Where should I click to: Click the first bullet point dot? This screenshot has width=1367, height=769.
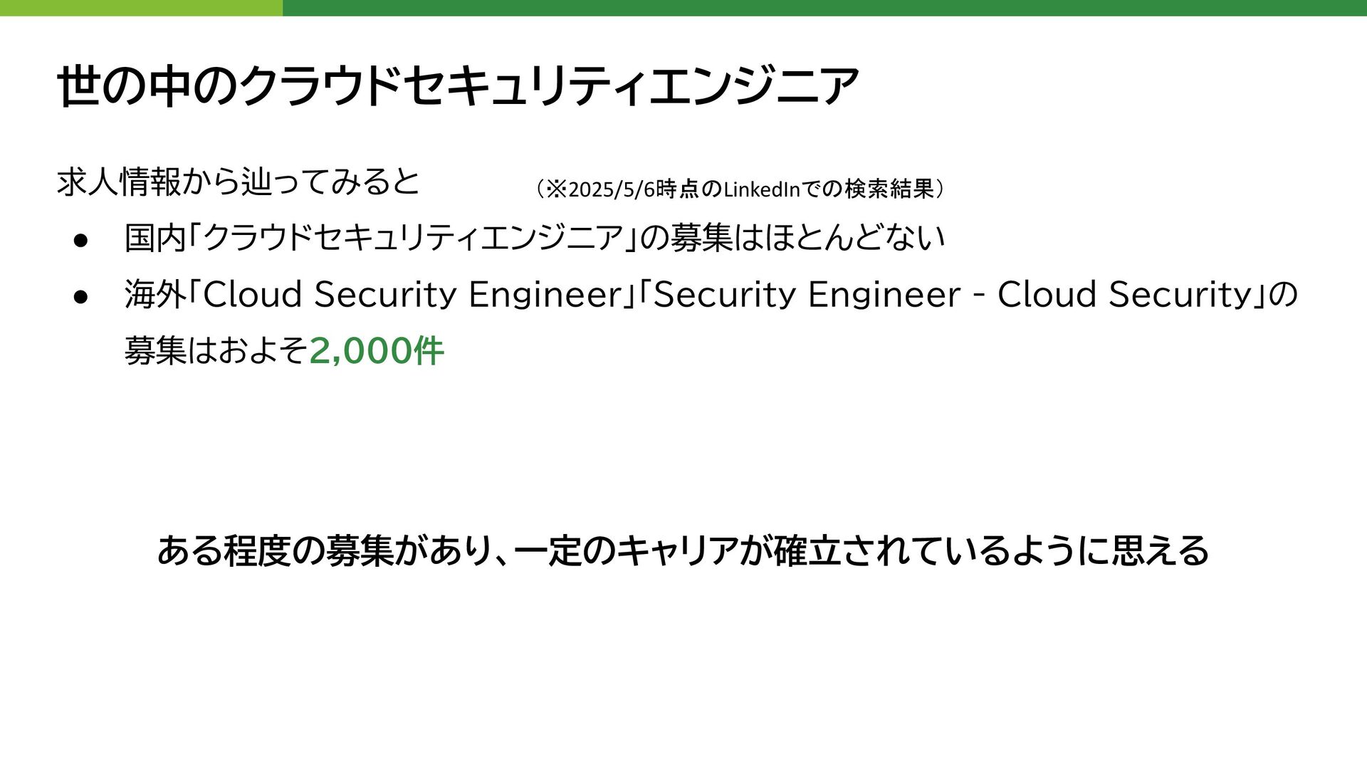click(x=80, y=241)
